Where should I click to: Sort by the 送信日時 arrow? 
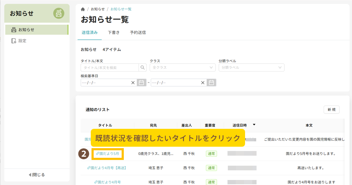tap(254, 125)
